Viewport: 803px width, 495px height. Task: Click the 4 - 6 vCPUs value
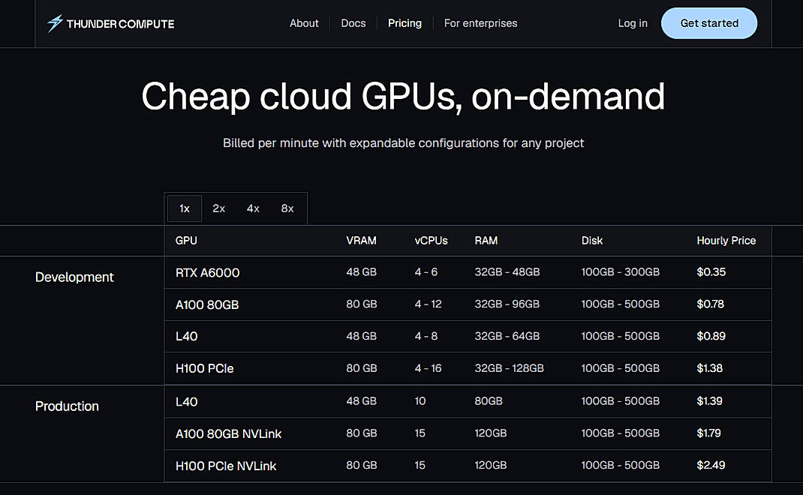pos(426,271)
